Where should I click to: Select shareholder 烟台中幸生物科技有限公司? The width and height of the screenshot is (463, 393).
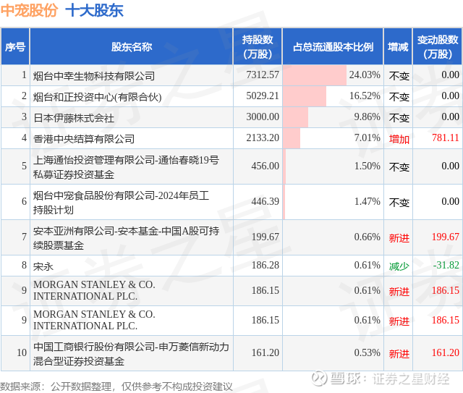(x=94, y=76)
